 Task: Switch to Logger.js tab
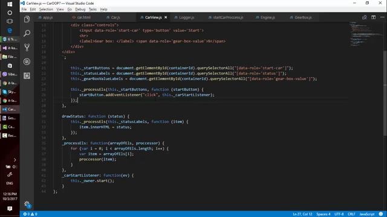click(x=184, y=17)
